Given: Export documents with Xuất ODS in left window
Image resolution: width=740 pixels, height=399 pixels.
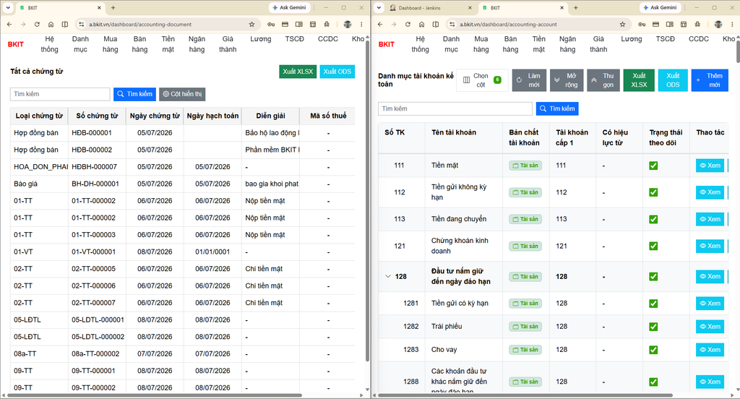Looking at the screenshot, I should coord(337,72).
